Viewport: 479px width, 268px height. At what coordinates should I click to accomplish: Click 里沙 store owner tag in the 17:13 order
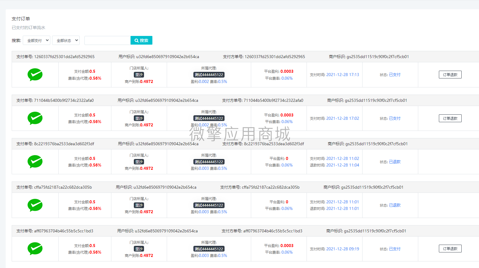(x=139, y=75)
